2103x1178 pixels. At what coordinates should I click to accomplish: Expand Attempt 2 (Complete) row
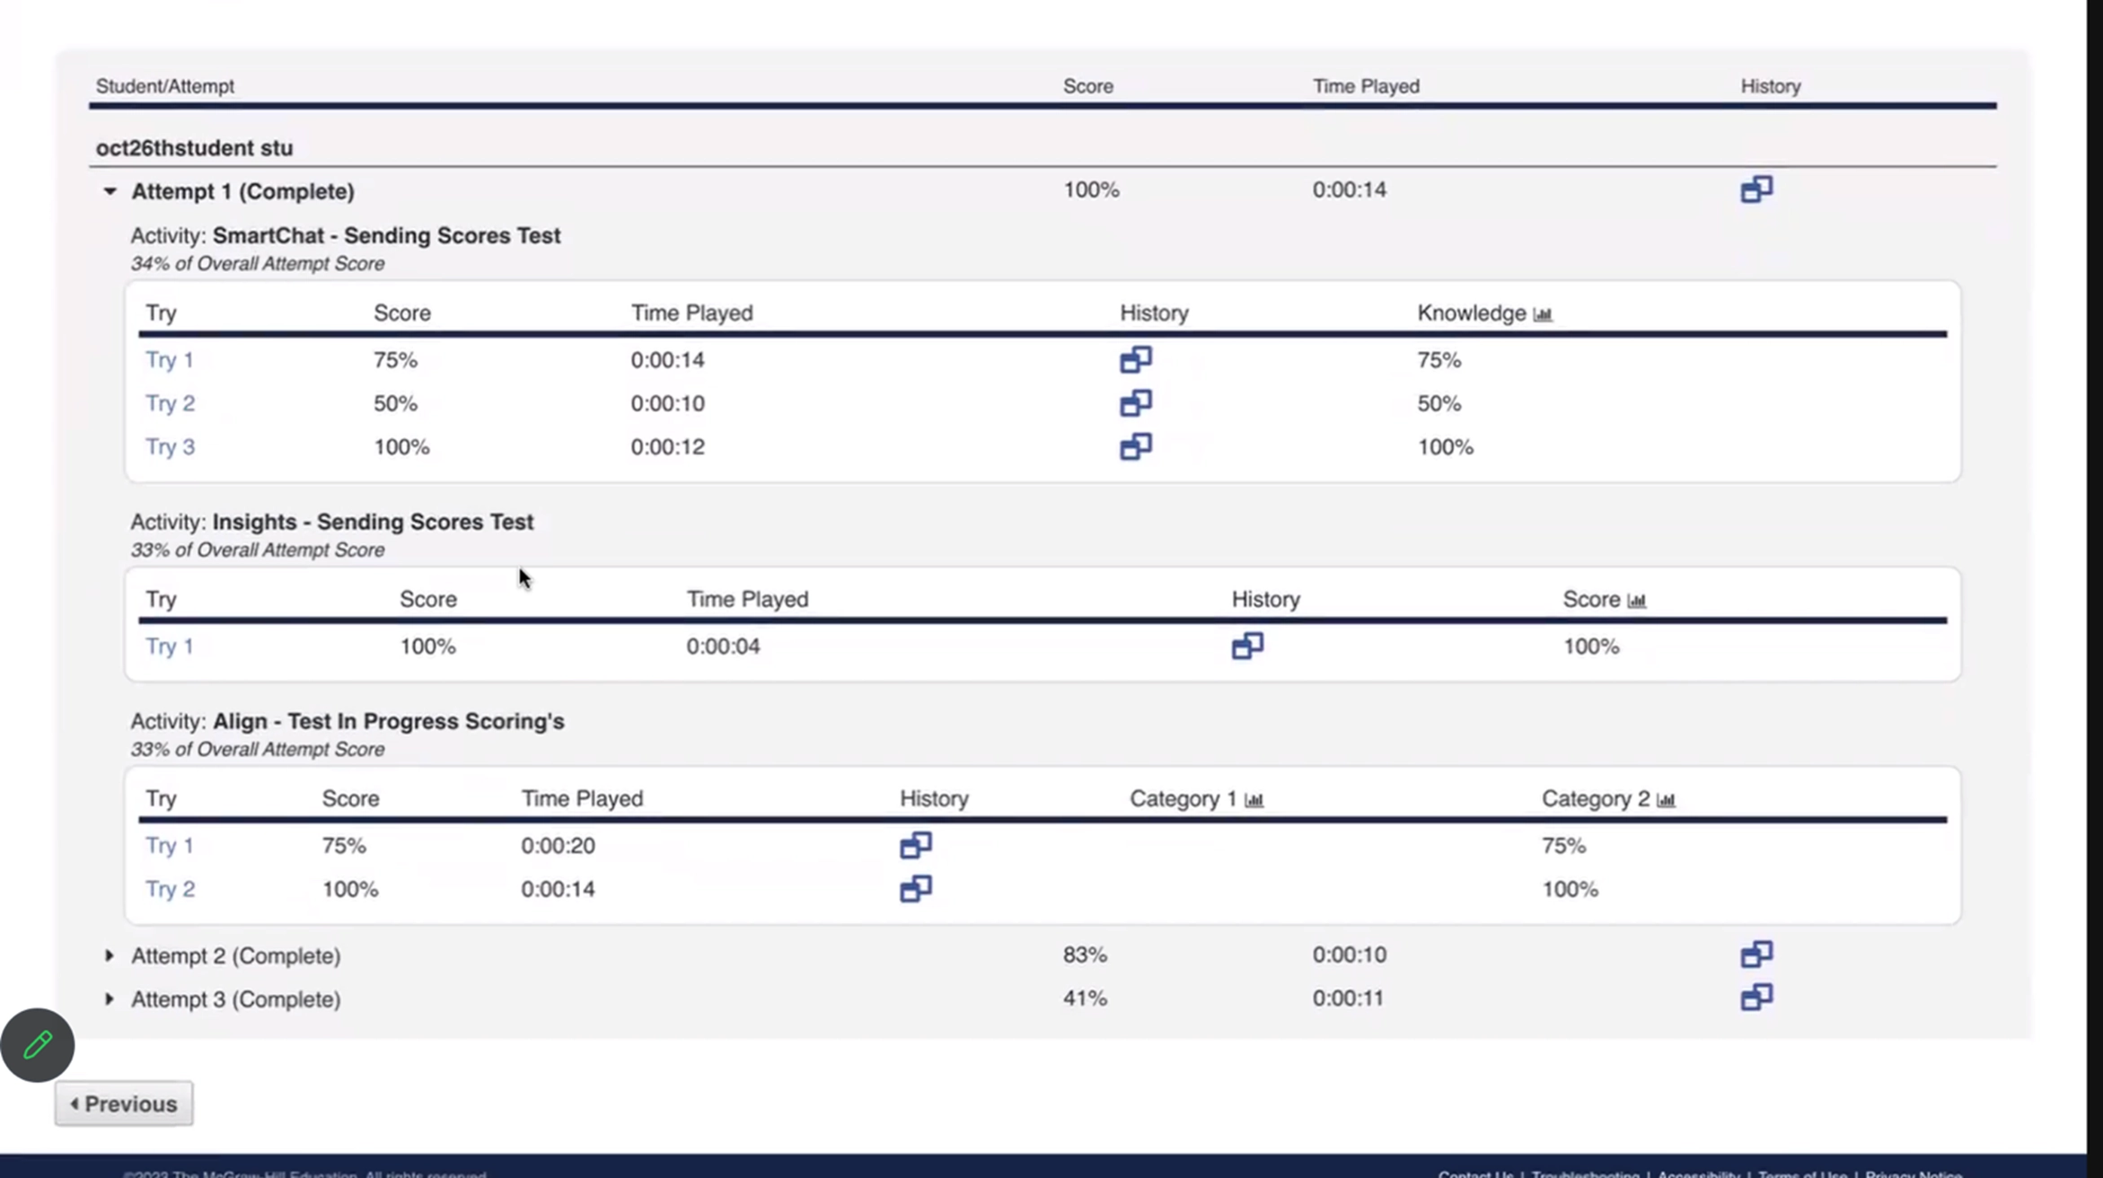[x=110, y=955]
